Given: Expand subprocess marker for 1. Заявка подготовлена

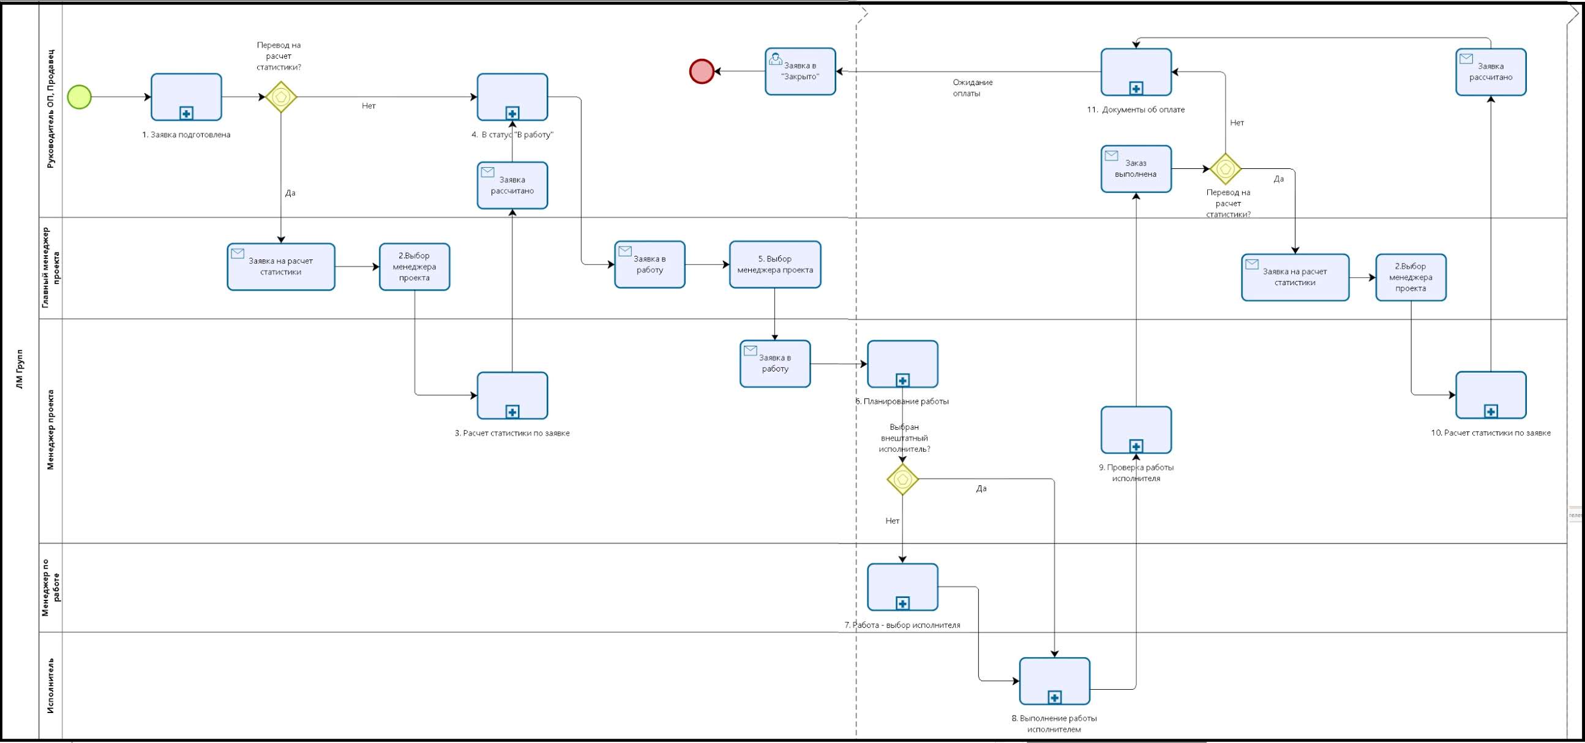Looking at the screenshot, I should pyautogui.click(x=187, y=113).
